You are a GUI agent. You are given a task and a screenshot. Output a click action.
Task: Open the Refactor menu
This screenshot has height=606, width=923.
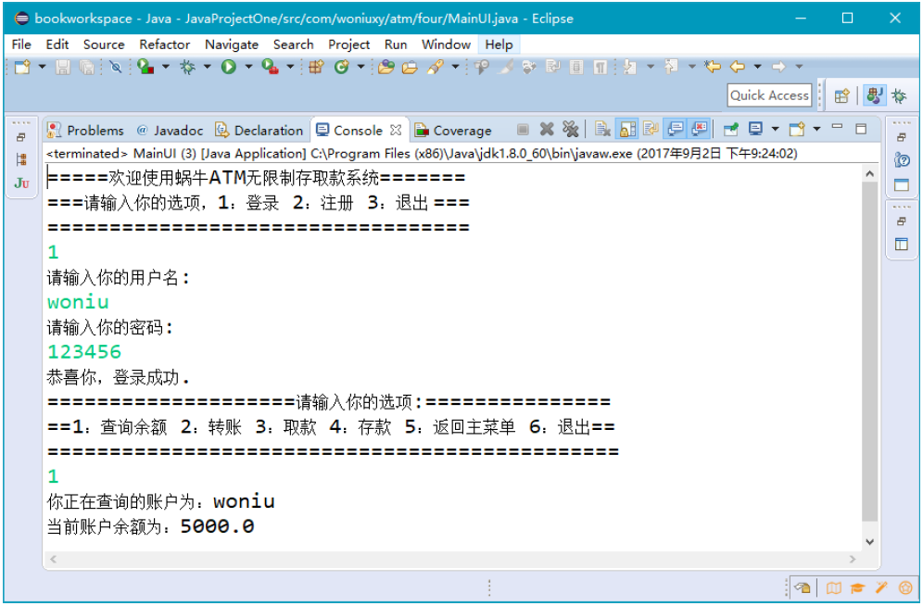coord(164,44)
